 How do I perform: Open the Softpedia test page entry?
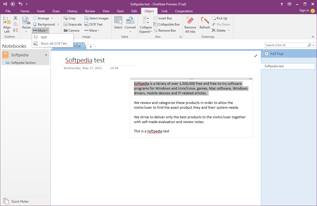coord(288,66)
